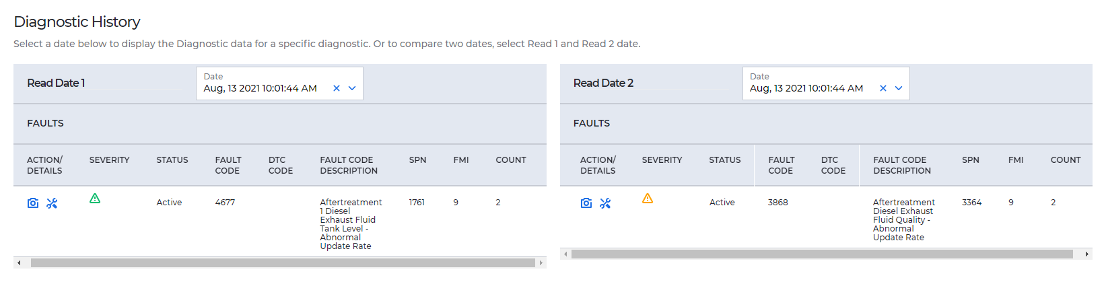Open camera snapshot for fault 3868

click(x=586, y=203)
